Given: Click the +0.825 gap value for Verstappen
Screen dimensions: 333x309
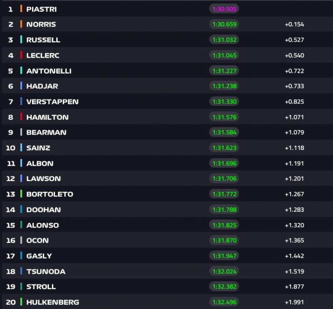Looking at the screenshot, I should [x=294, y=102].
